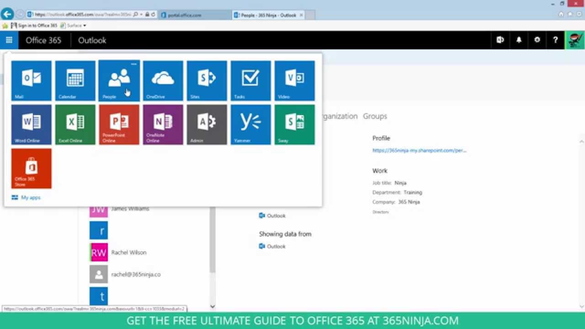Open the Admin tile
Screen dimensions: 585x329
[x=207, y=125]
